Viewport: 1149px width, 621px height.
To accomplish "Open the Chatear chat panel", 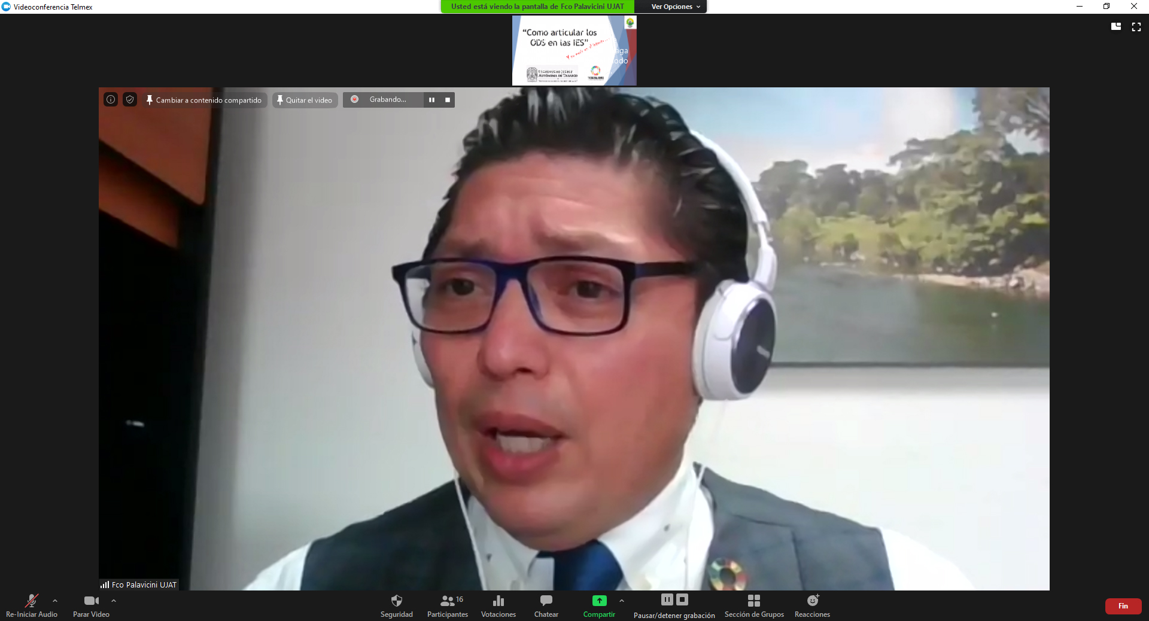I will 546,605.
